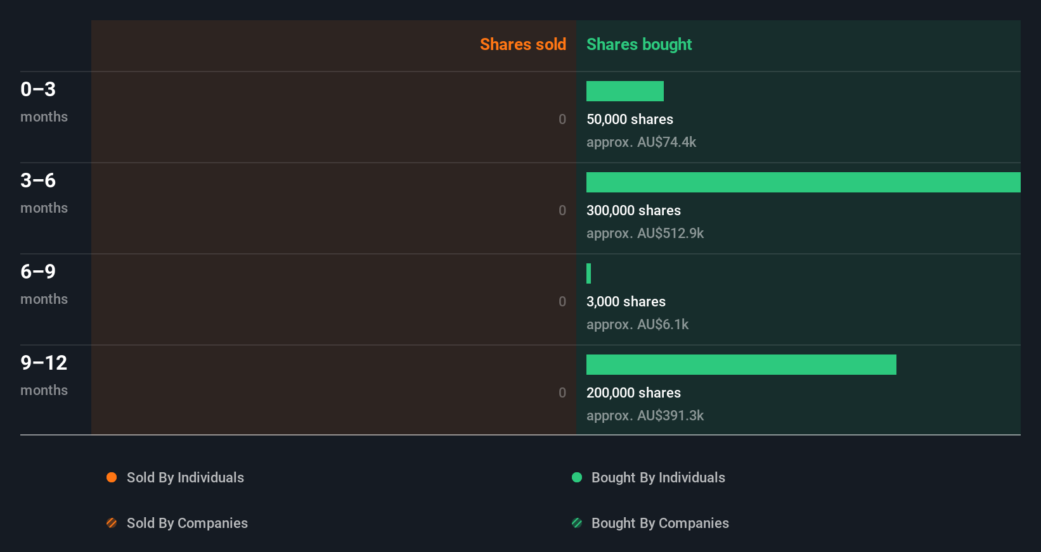Image resolution: width=1041 pixels, height=552 pixels.
Task: Click the 0–3 months row label
Action: point(44,102)
